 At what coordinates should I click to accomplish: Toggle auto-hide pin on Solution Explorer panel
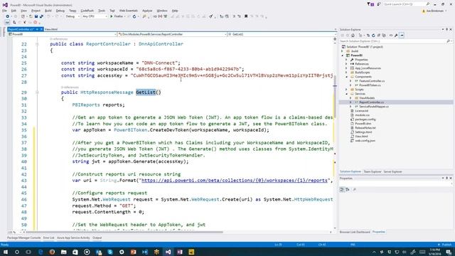pyautogui.click(x=446, y=29)
